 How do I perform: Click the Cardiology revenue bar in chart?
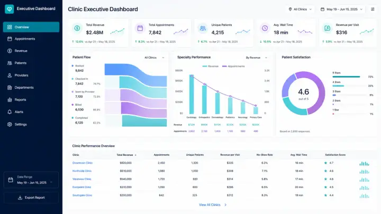pos(192,95)
